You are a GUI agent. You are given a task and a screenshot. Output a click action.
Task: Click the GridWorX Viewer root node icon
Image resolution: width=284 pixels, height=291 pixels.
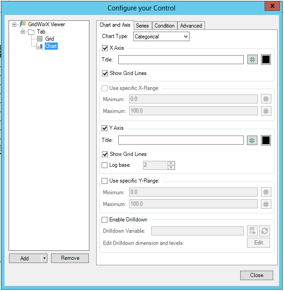click(23, 24)
